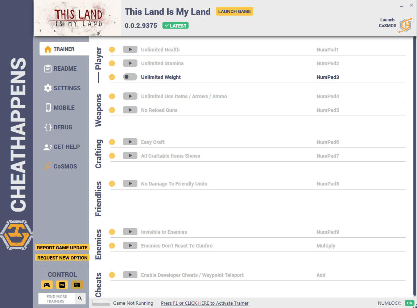Click info icon next to Easy Craft
Viewport: 417px width, 308px height.
click(112, 142)
